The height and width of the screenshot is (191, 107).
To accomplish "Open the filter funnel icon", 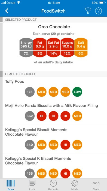I will click(88, 11).
